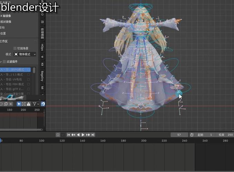This screenshot has height=172, width=234.
Task: Select the Cycles渲染引擎 addon row
Action: (x=16, y=94)
